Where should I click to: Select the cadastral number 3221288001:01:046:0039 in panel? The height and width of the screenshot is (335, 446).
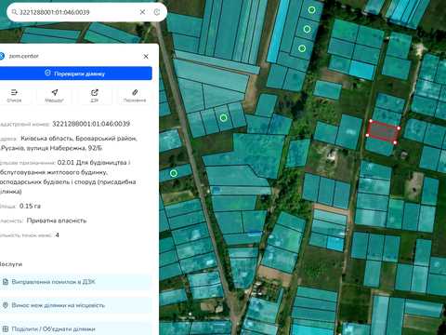(x=91, y=124)
